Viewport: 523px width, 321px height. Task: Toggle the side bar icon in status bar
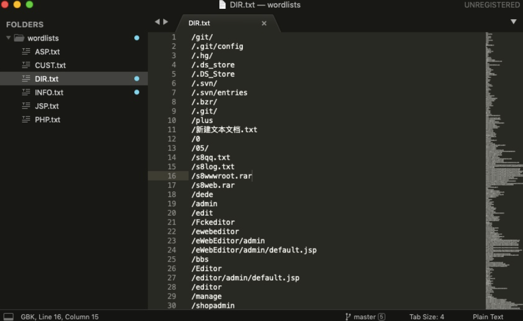pos(9,317)
